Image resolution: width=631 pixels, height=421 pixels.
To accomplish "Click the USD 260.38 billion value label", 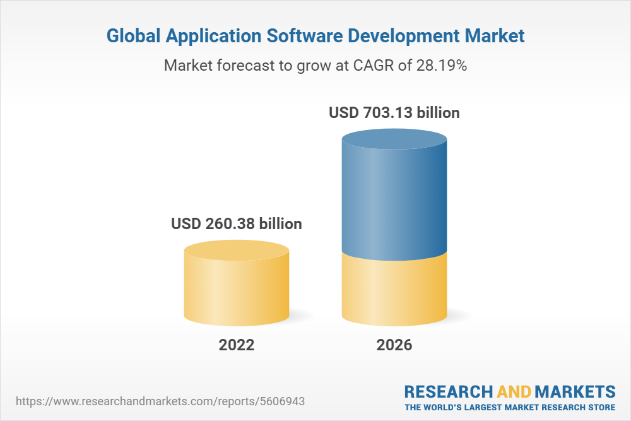I will click(x=237, y=223).
